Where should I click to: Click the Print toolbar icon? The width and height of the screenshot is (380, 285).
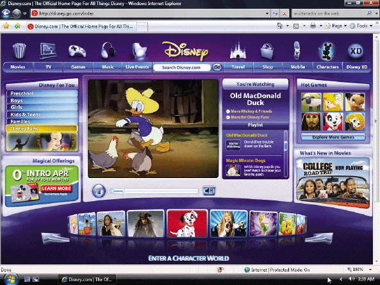(313, 26)
